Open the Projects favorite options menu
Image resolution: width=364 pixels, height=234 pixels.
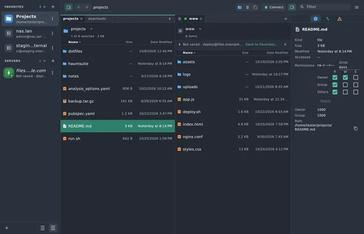(x=53, y=19)
